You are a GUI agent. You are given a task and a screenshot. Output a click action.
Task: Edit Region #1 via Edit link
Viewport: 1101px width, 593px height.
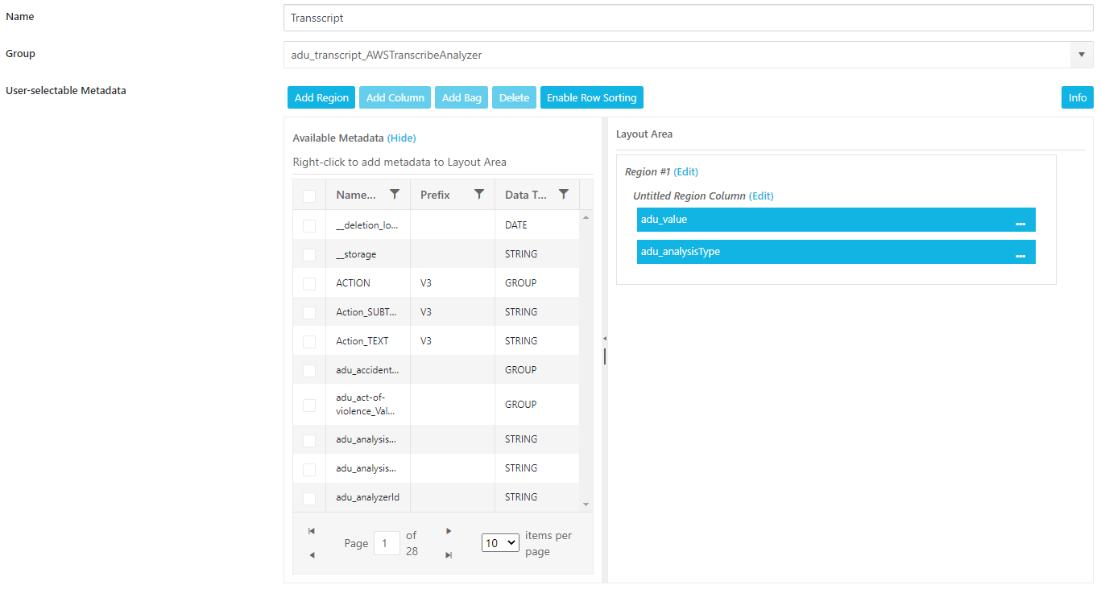tap(685, 172)
